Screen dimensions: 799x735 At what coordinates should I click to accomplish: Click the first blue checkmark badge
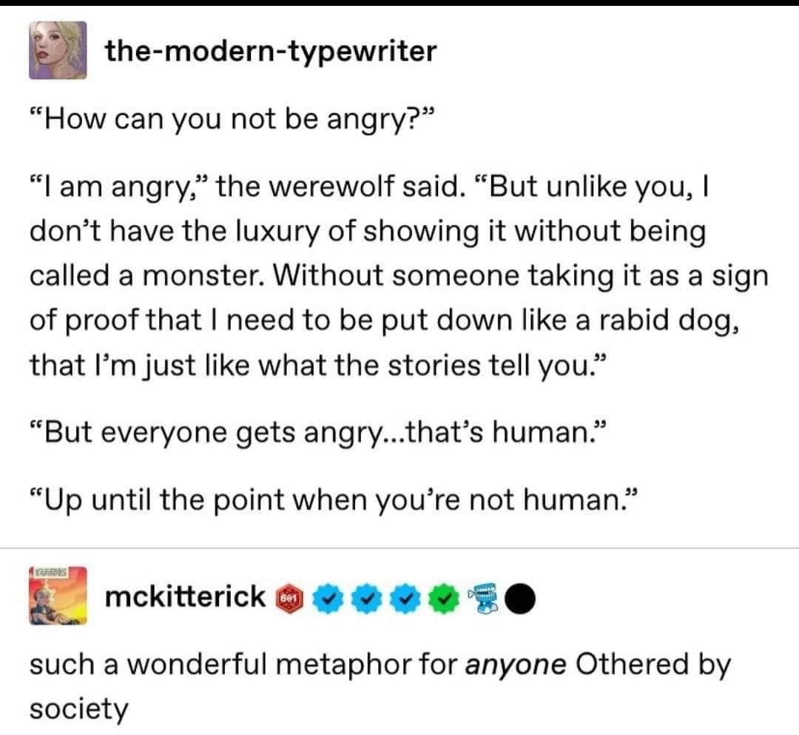click(x=327, y=597)
